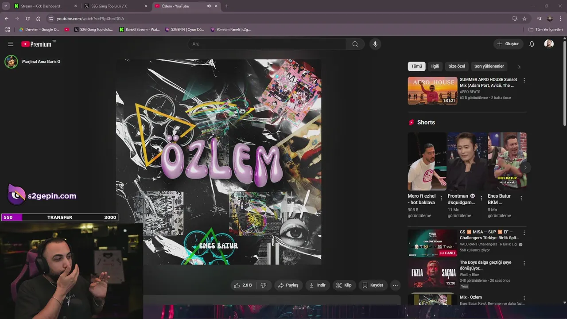This screenshot has width=567, height=319.
Task: Open more actions ellipsis under video
Action: (396, 285)
